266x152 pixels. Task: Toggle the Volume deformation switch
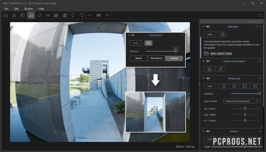(208, 61)
